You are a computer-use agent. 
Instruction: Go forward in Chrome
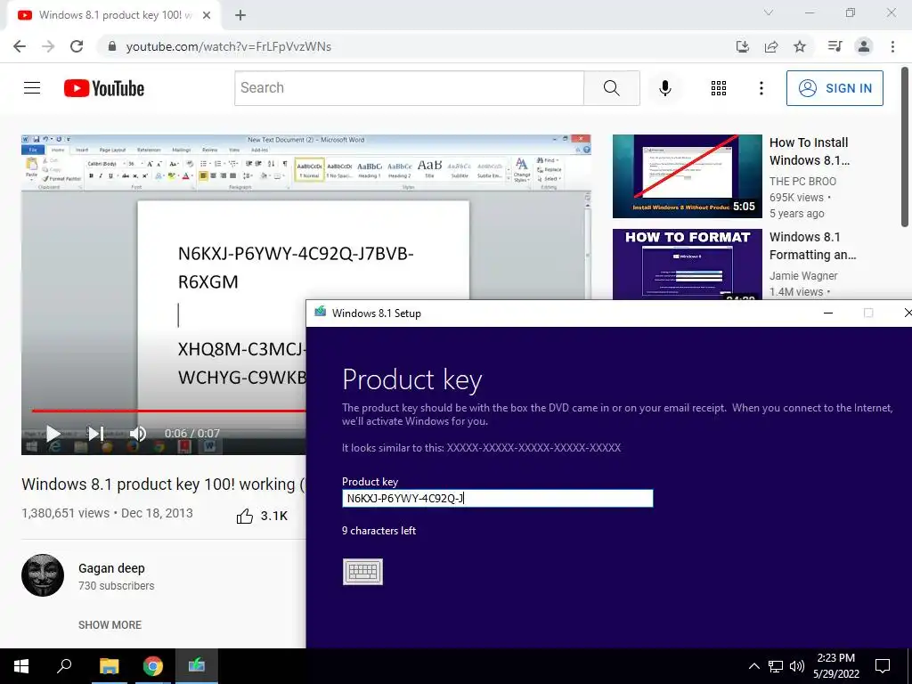(x=48, y=46)
